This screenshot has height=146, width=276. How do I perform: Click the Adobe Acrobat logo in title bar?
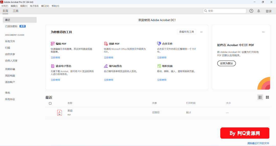(x=2, y=2)
